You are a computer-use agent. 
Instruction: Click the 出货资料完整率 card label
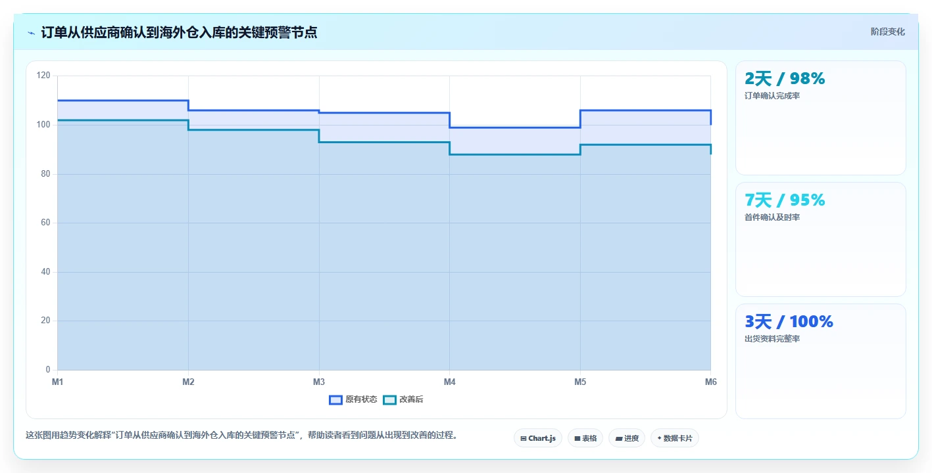pyautogui.click(x=772, y=339)
